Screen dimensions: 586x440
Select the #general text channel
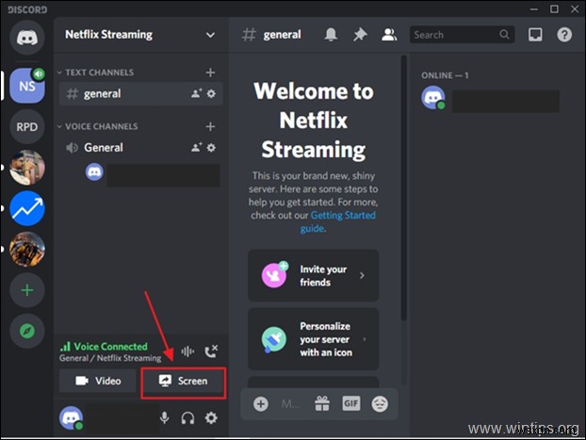point(141,93)
